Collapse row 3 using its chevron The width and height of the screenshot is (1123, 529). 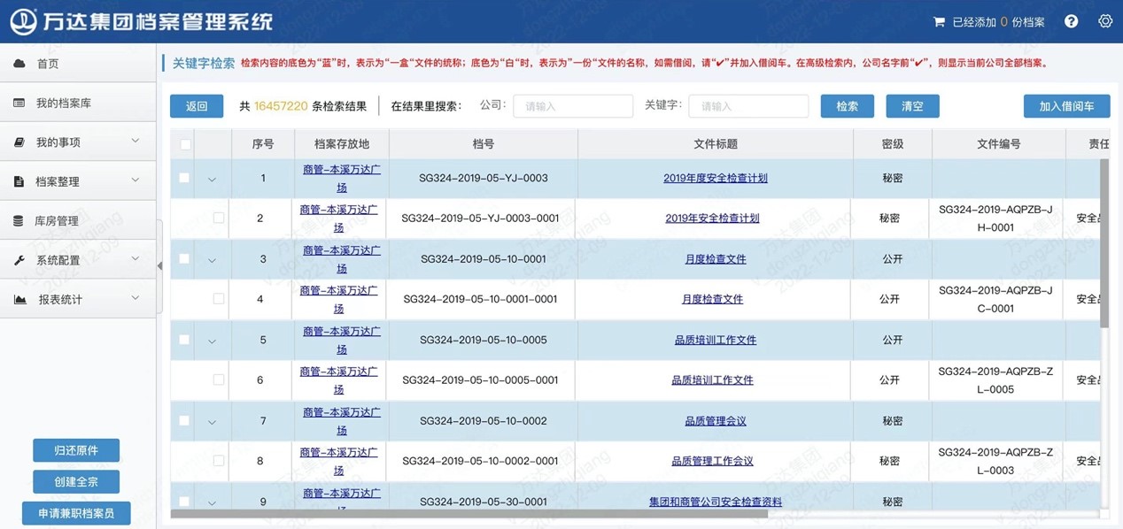(x=212, y=260)
